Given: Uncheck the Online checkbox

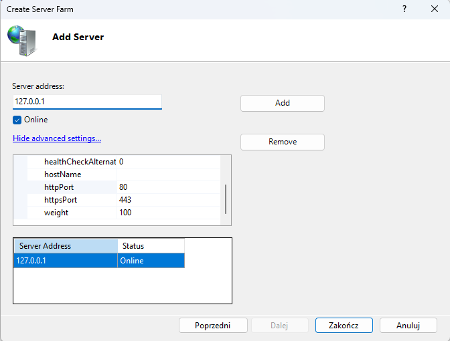Looking at the screenshot, I should tap(17, 120).
